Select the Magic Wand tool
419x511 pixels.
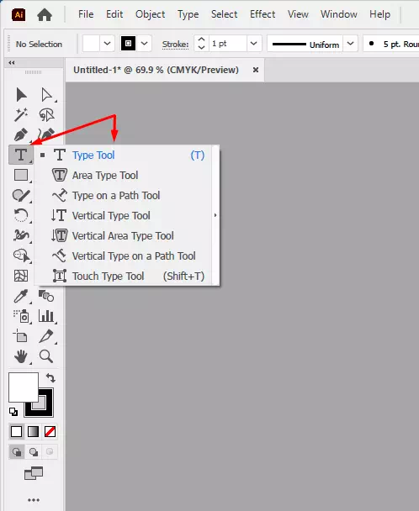pos(21,114)
